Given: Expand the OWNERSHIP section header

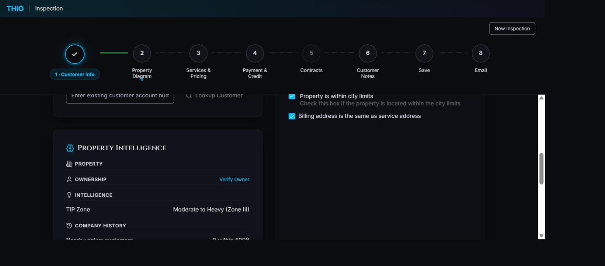Looking at the screenshot, I should [158, 180].
